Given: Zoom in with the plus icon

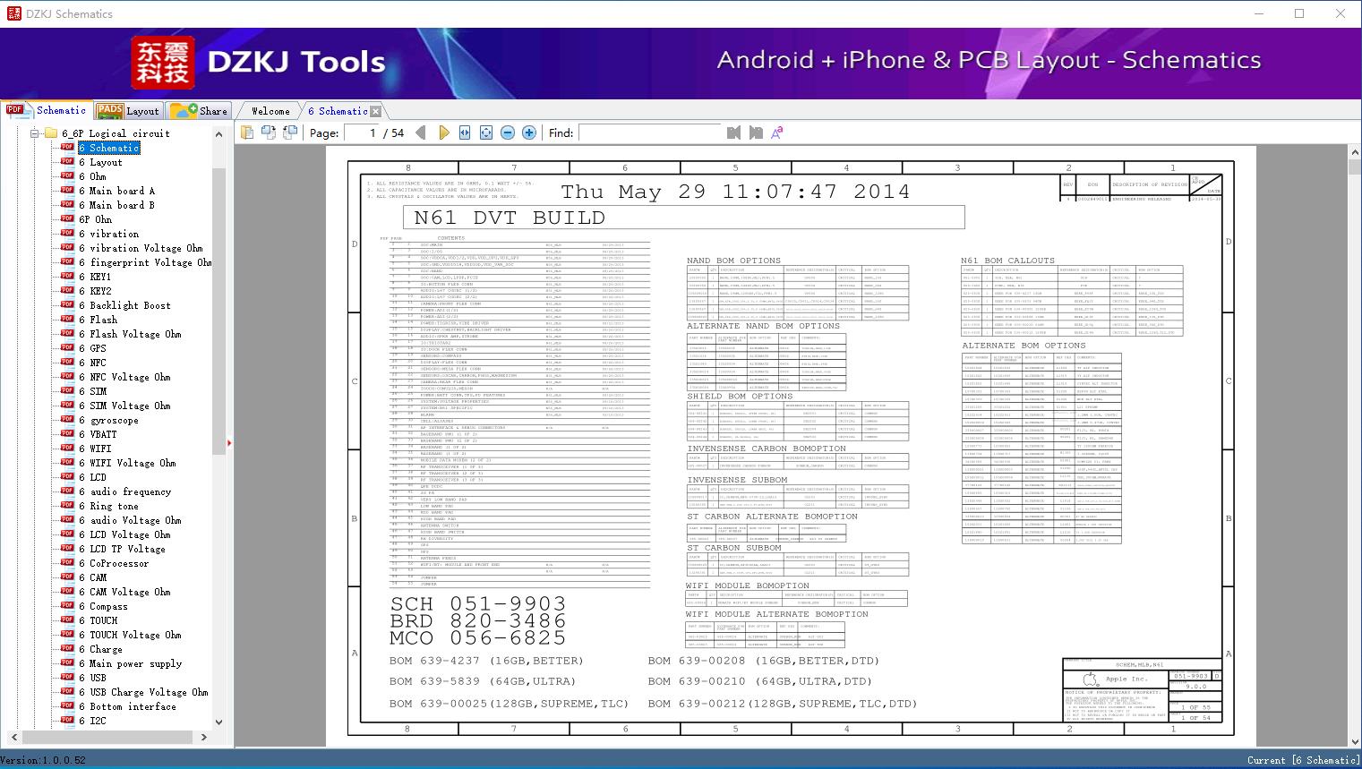Looking at the screenshot, I should (529, 132).
